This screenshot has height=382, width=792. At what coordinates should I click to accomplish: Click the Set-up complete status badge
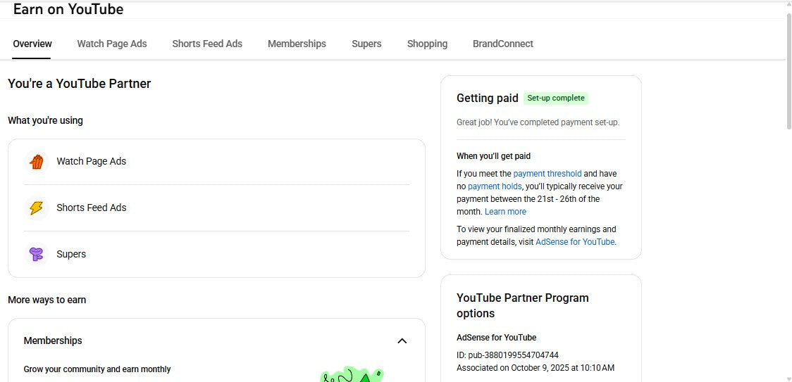(556, 98)
